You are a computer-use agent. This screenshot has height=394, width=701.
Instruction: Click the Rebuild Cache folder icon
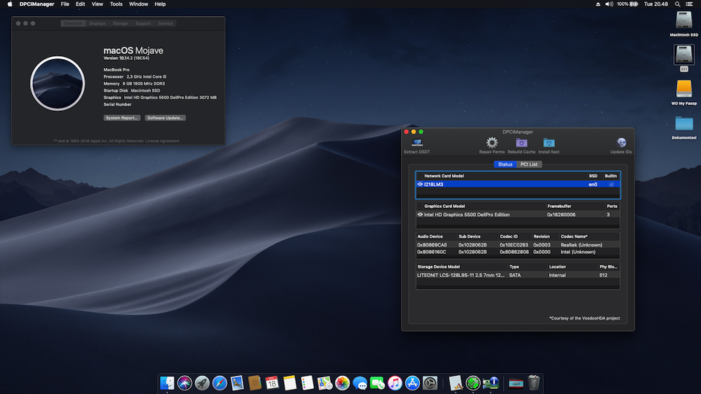point(521,143)
